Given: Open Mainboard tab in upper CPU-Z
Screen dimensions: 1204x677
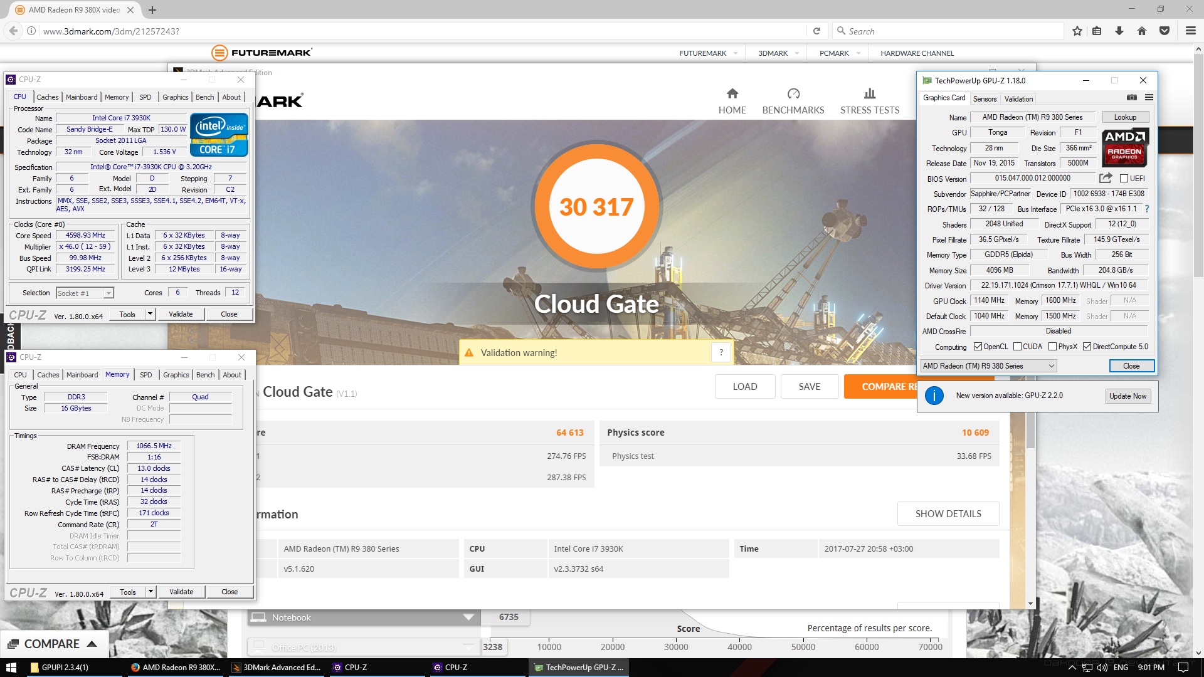Looking at the screenshot, I should coord(82,97).
